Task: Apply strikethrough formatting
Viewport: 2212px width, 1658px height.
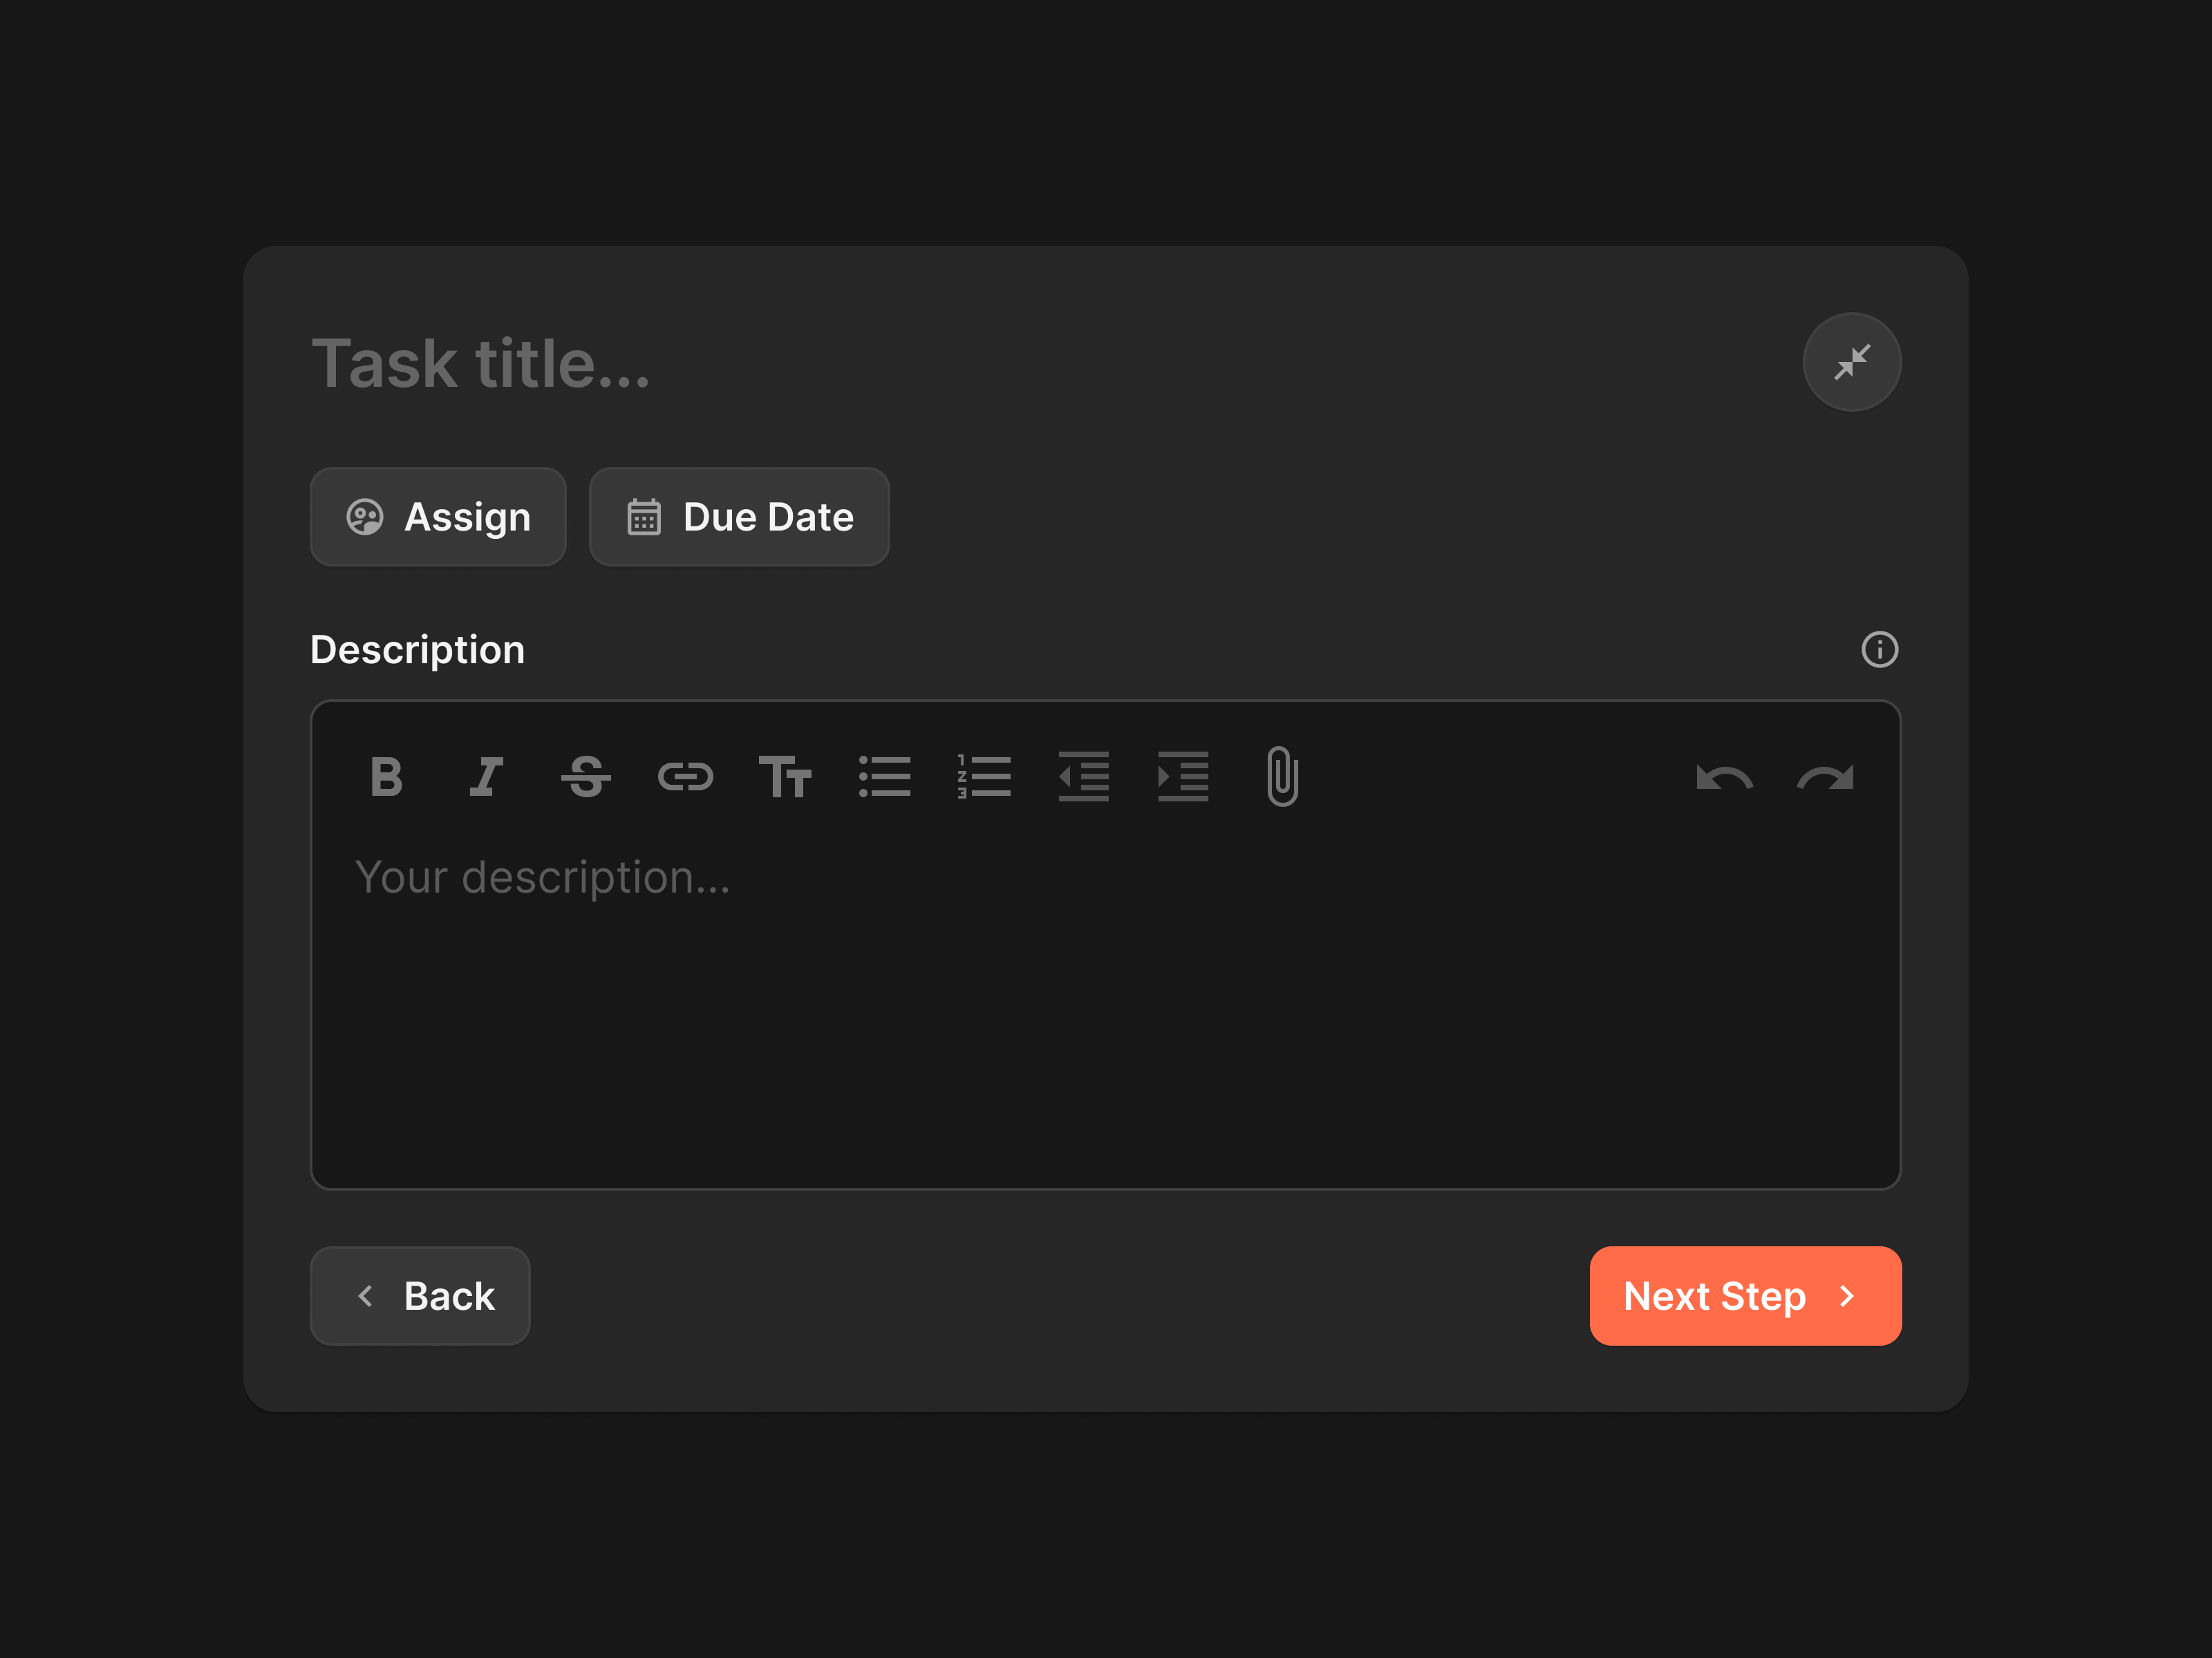Action: click(586, 776)
